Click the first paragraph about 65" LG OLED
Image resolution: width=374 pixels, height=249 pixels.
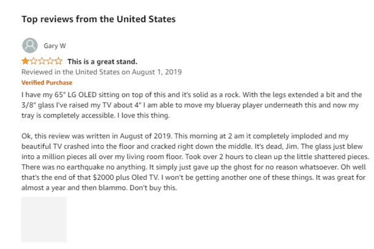[x=192, y=105]
